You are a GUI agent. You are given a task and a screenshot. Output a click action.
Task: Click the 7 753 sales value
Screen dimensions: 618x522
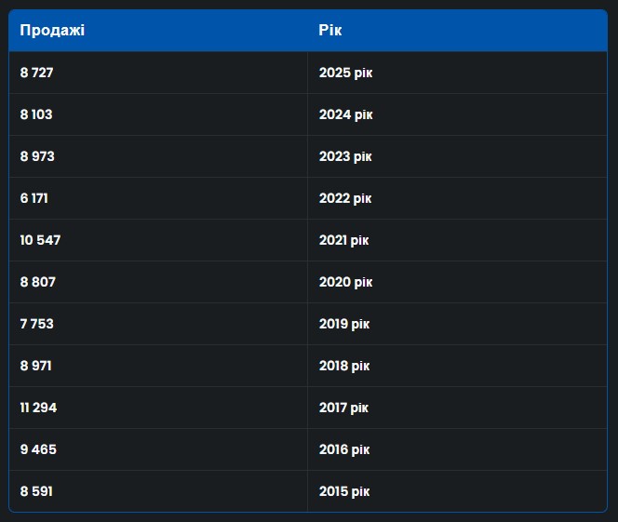[x=36, y=324]
